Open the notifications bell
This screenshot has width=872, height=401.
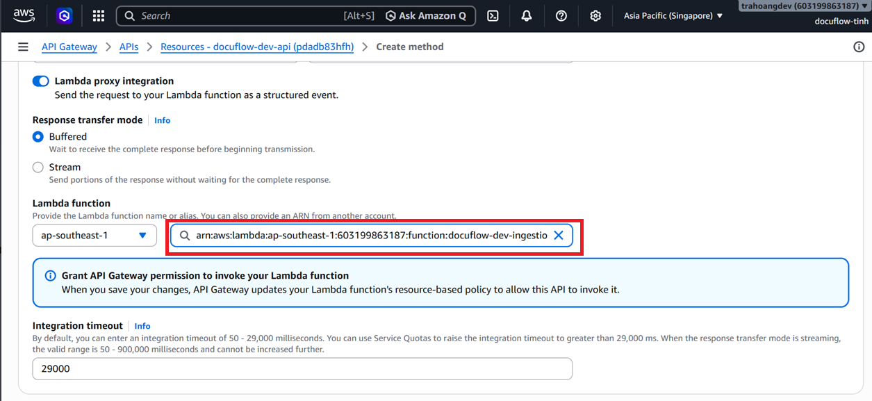point(527,15)
